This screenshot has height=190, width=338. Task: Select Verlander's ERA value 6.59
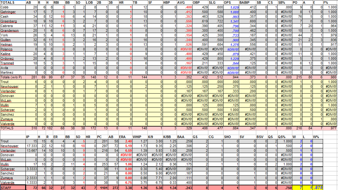pyautogui.click(x=125, y=151)
